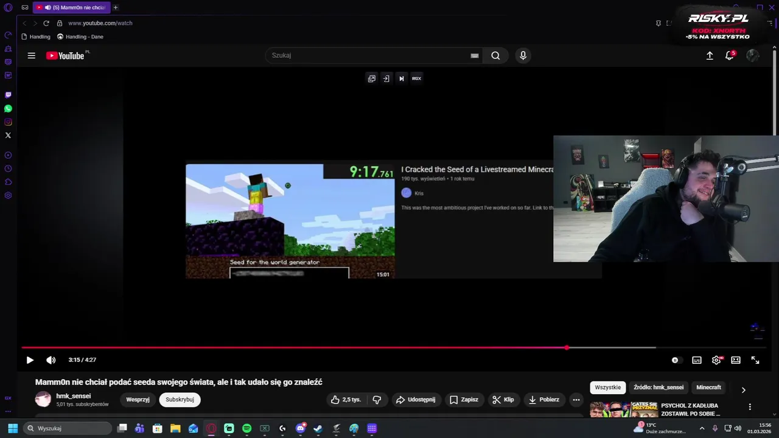Pop out video using the overlay pop-out icon
Screen dimensions: 779x438
[372, 78]
